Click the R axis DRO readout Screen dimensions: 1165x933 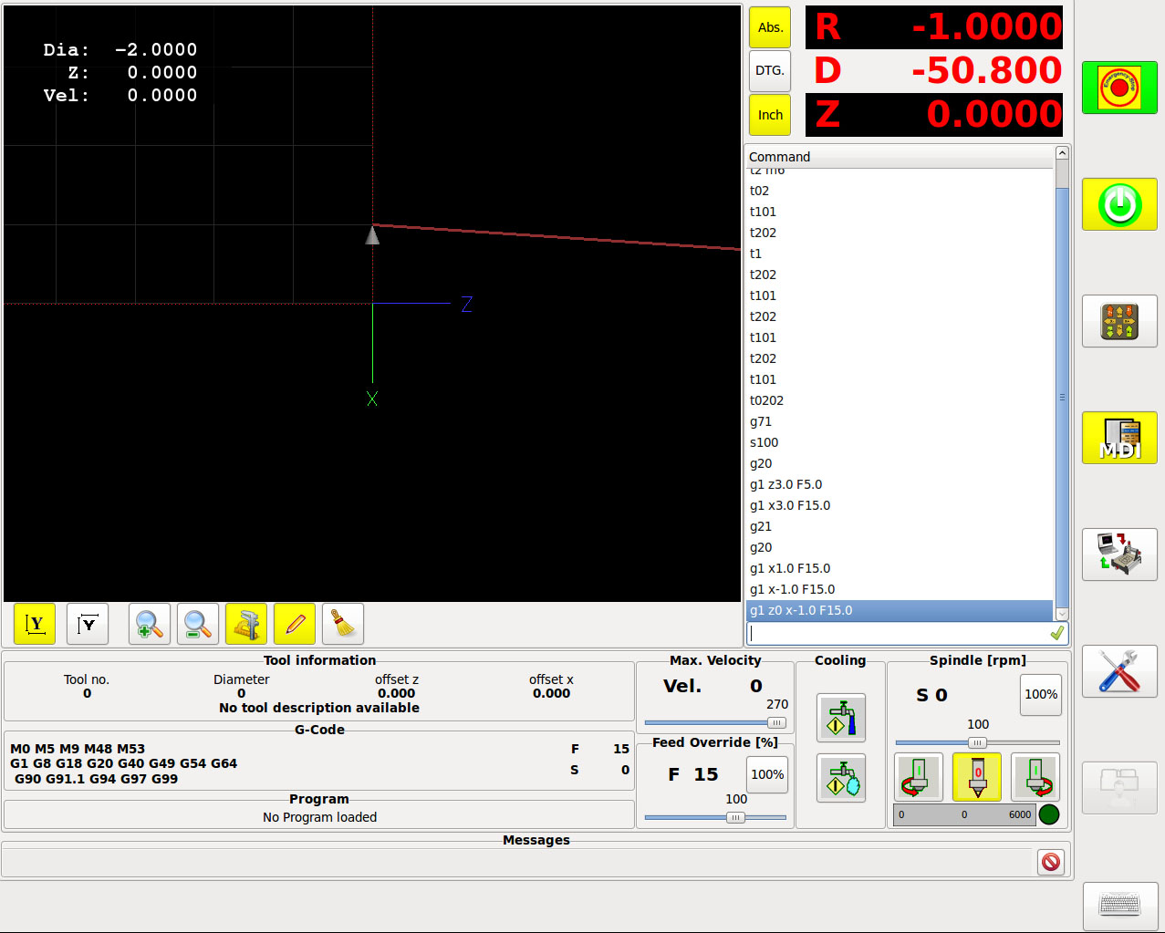coord(934,27)
